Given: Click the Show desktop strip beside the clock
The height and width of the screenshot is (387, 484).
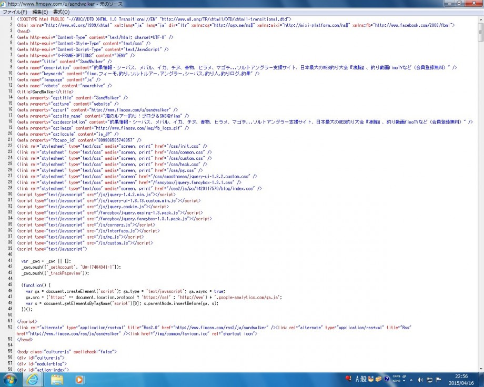Looking at the screenshot, I should pos(482,380).
